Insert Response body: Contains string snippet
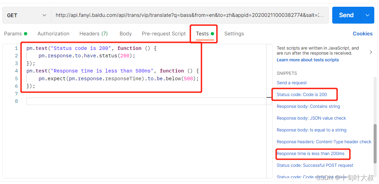The height and width of the screenshot is (184, 379). coord(308,106)
